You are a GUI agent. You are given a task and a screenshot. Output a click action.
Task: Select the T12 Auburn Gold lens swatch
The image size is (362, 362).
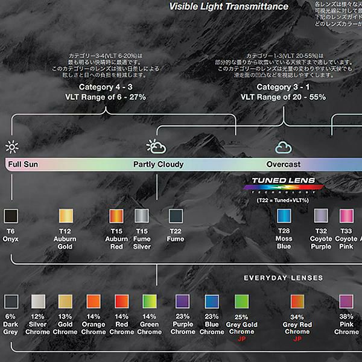[x=66, y=216]
